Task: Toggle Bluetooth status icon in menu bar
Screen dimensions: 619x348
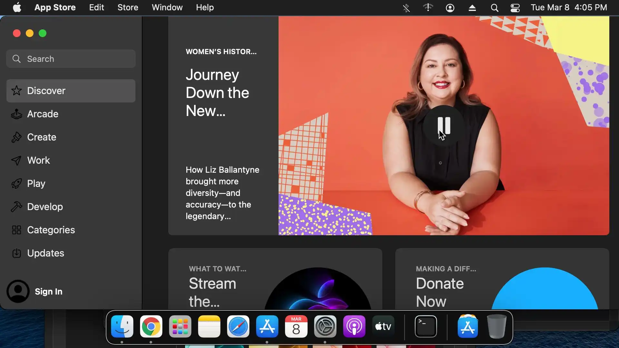Action: click(x=406, y=8)
